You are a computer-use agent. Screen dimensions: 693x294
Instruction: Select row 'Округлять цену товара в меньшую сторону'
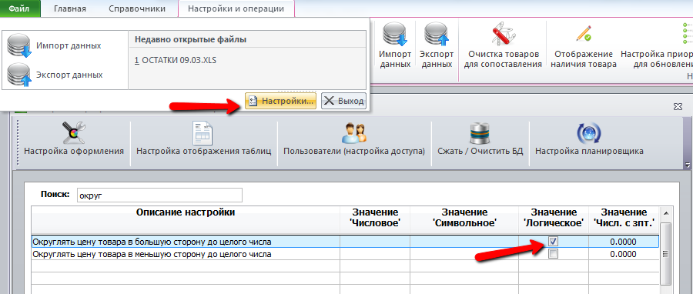(x=345, y=254)
